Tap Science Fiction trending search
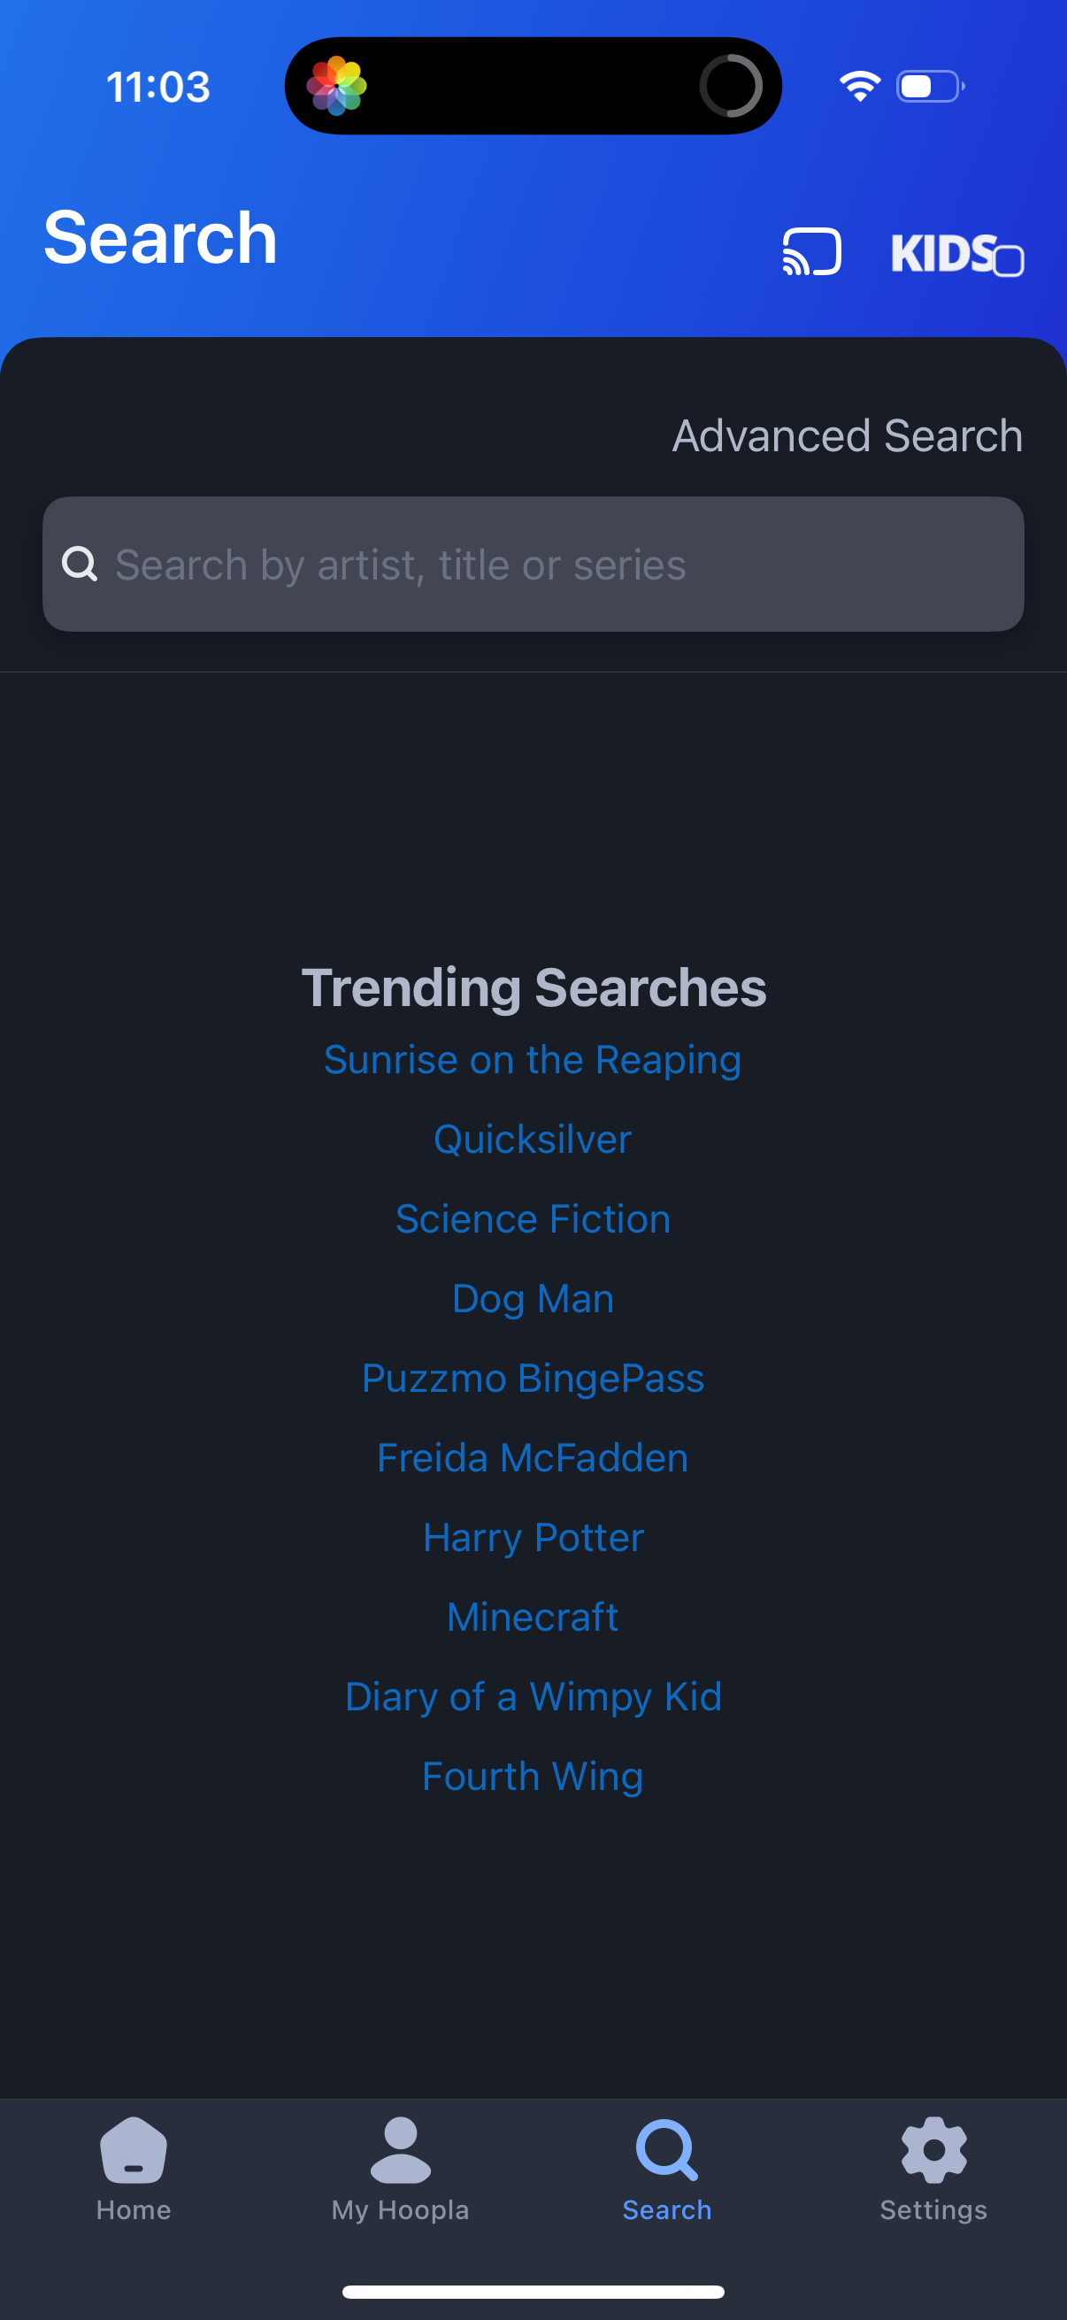Image resolution: width=1067 pixels, height=2320 pixels. (x=533, y=1219)
